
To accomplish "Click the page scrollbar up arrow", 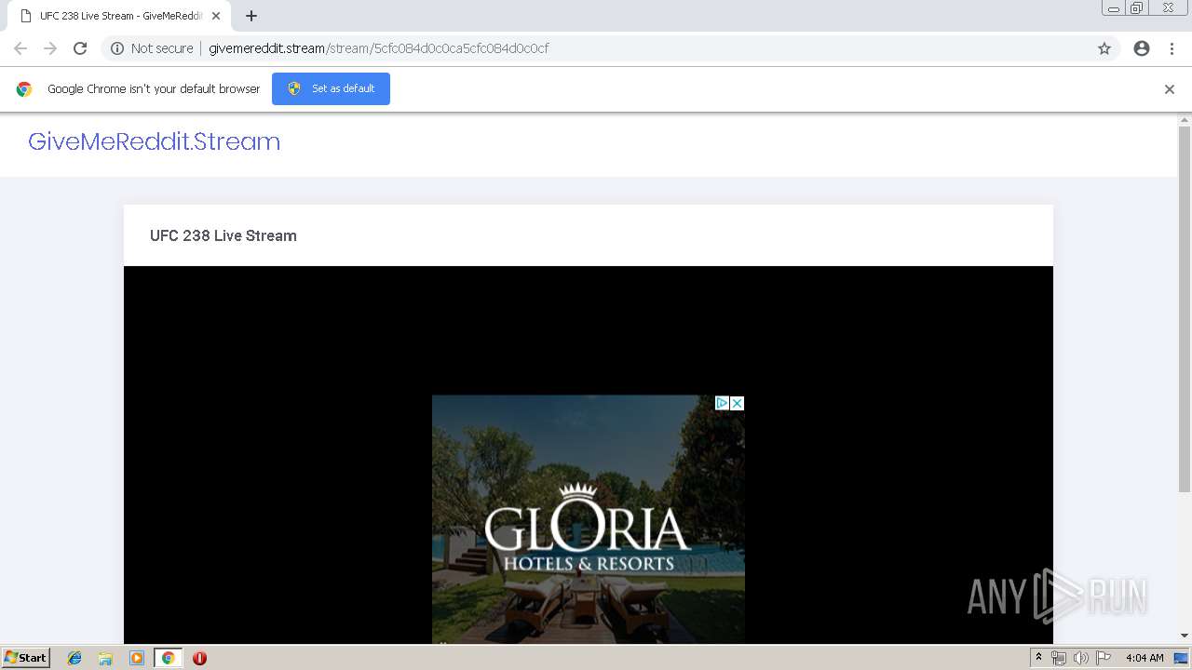I will [x=1185, y=120].
